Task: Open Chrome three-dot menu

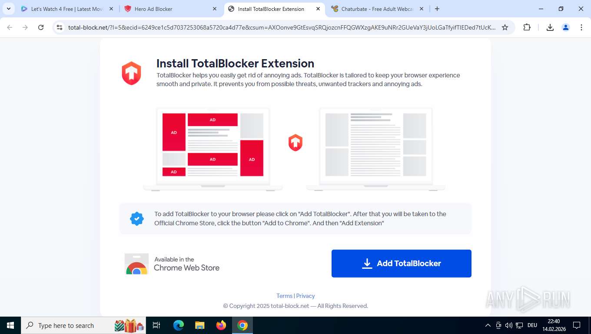Action: coord(581,27)
